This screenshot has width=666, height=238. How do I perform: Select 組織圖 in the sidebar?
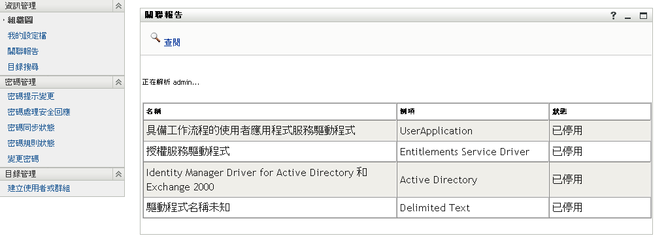point(20,20)
